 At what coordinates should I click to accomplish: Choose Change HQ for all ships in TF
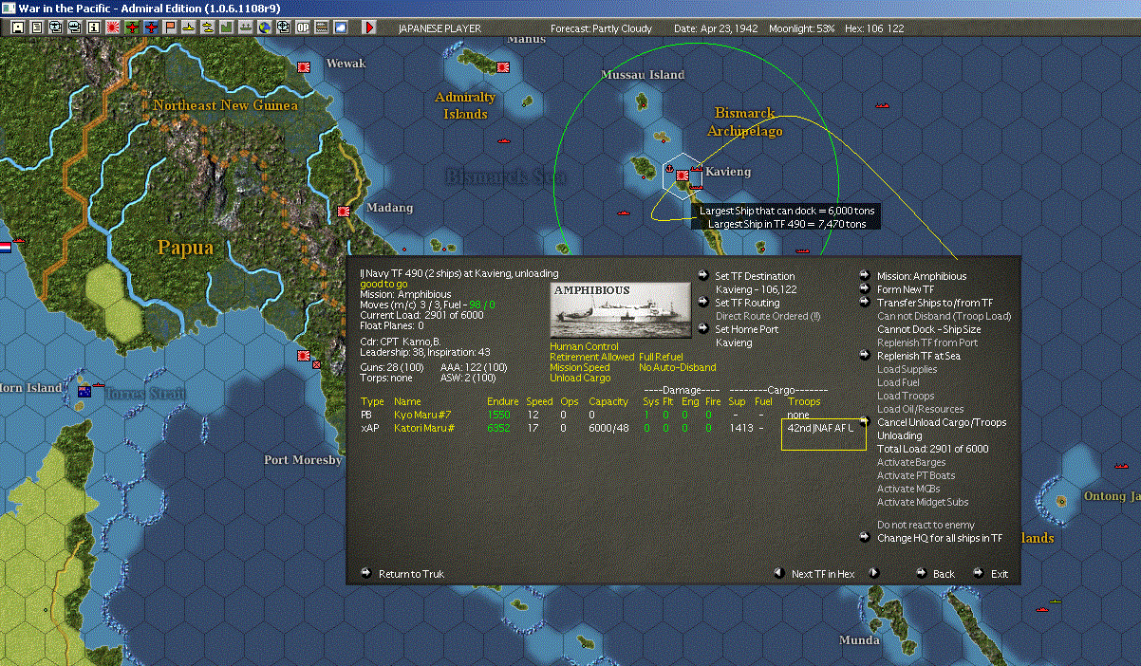(x=939, y=538)
